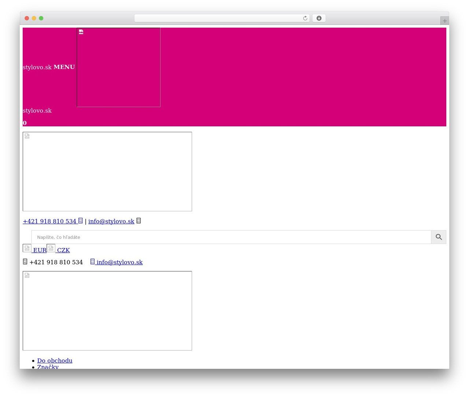469x397 pixels.
Task: Switch currency to CZK
Action: 63,250
